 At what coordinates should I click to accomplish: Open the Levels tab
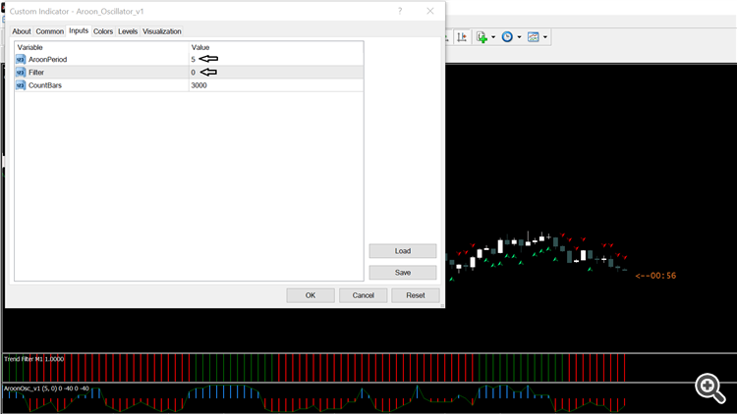point(128,31)
